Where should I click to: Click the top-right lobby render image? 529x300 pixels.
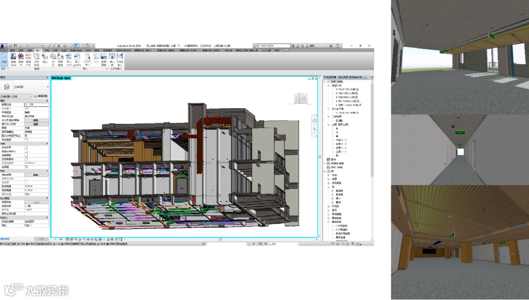(460, 57)
